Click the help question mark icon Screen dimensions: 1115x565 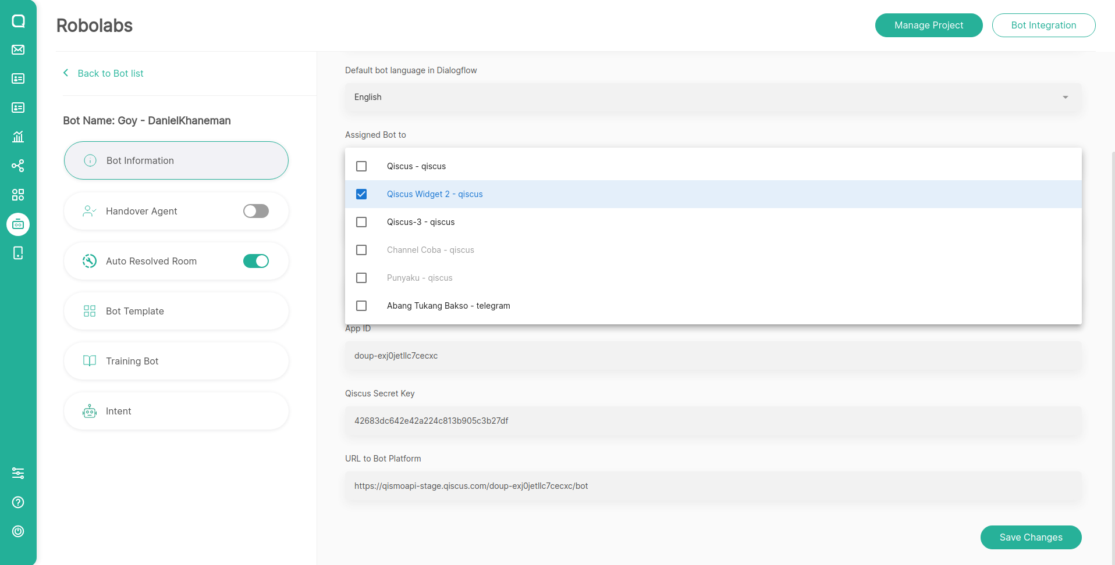click(18, 502)
